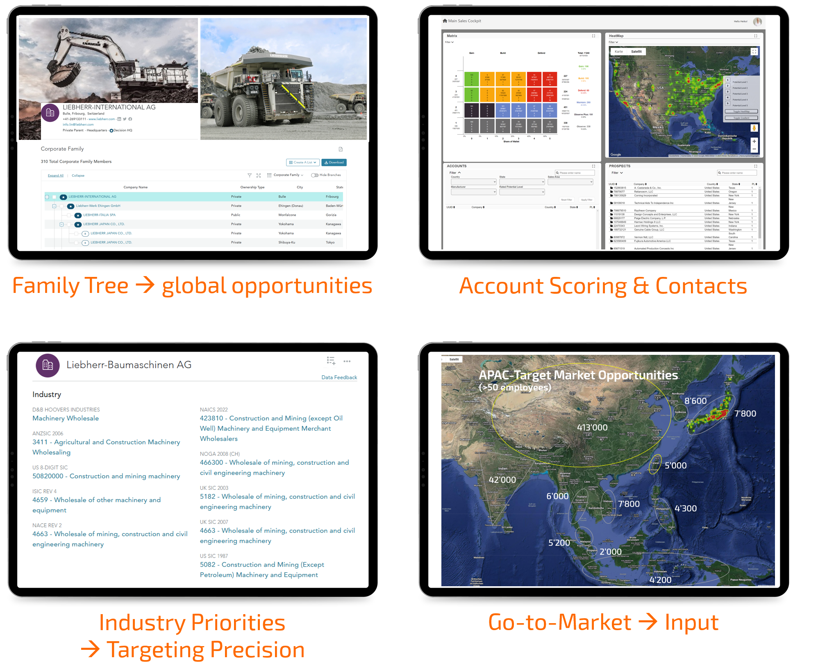Click the Street View pegman on the heatmap
This screenshot has height=665, width=818.
pos(754,128)
